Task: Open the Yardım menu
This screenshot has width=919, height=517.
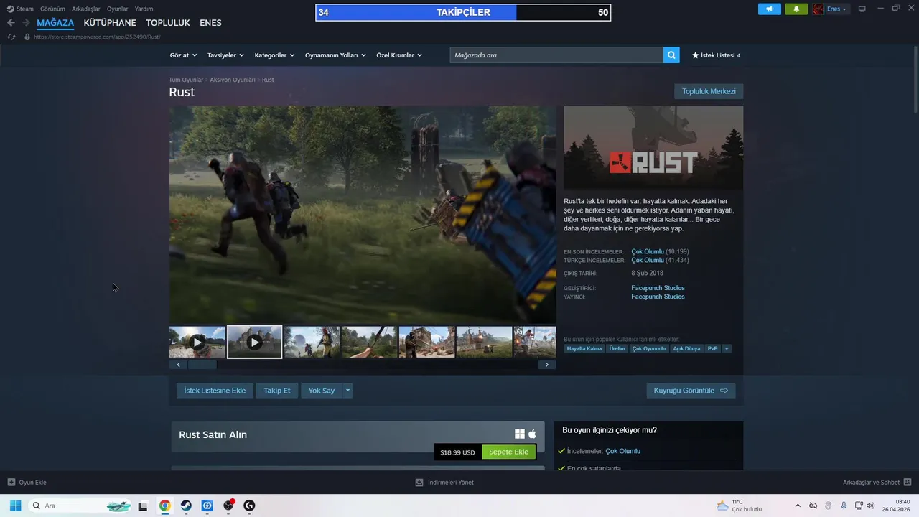Action: tap(144, 9)
